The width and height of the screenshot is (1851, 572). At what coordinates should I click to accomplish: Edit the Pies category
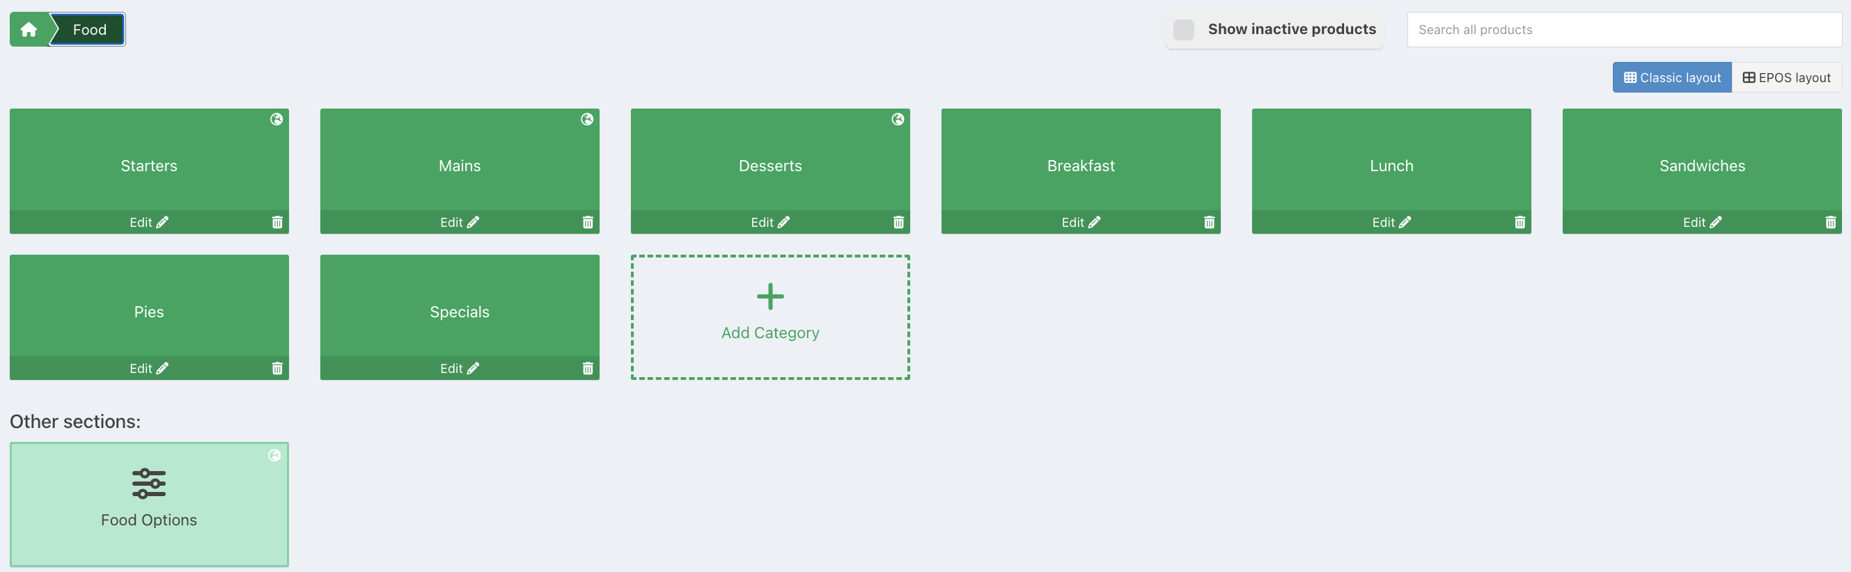tap(149, 368)
